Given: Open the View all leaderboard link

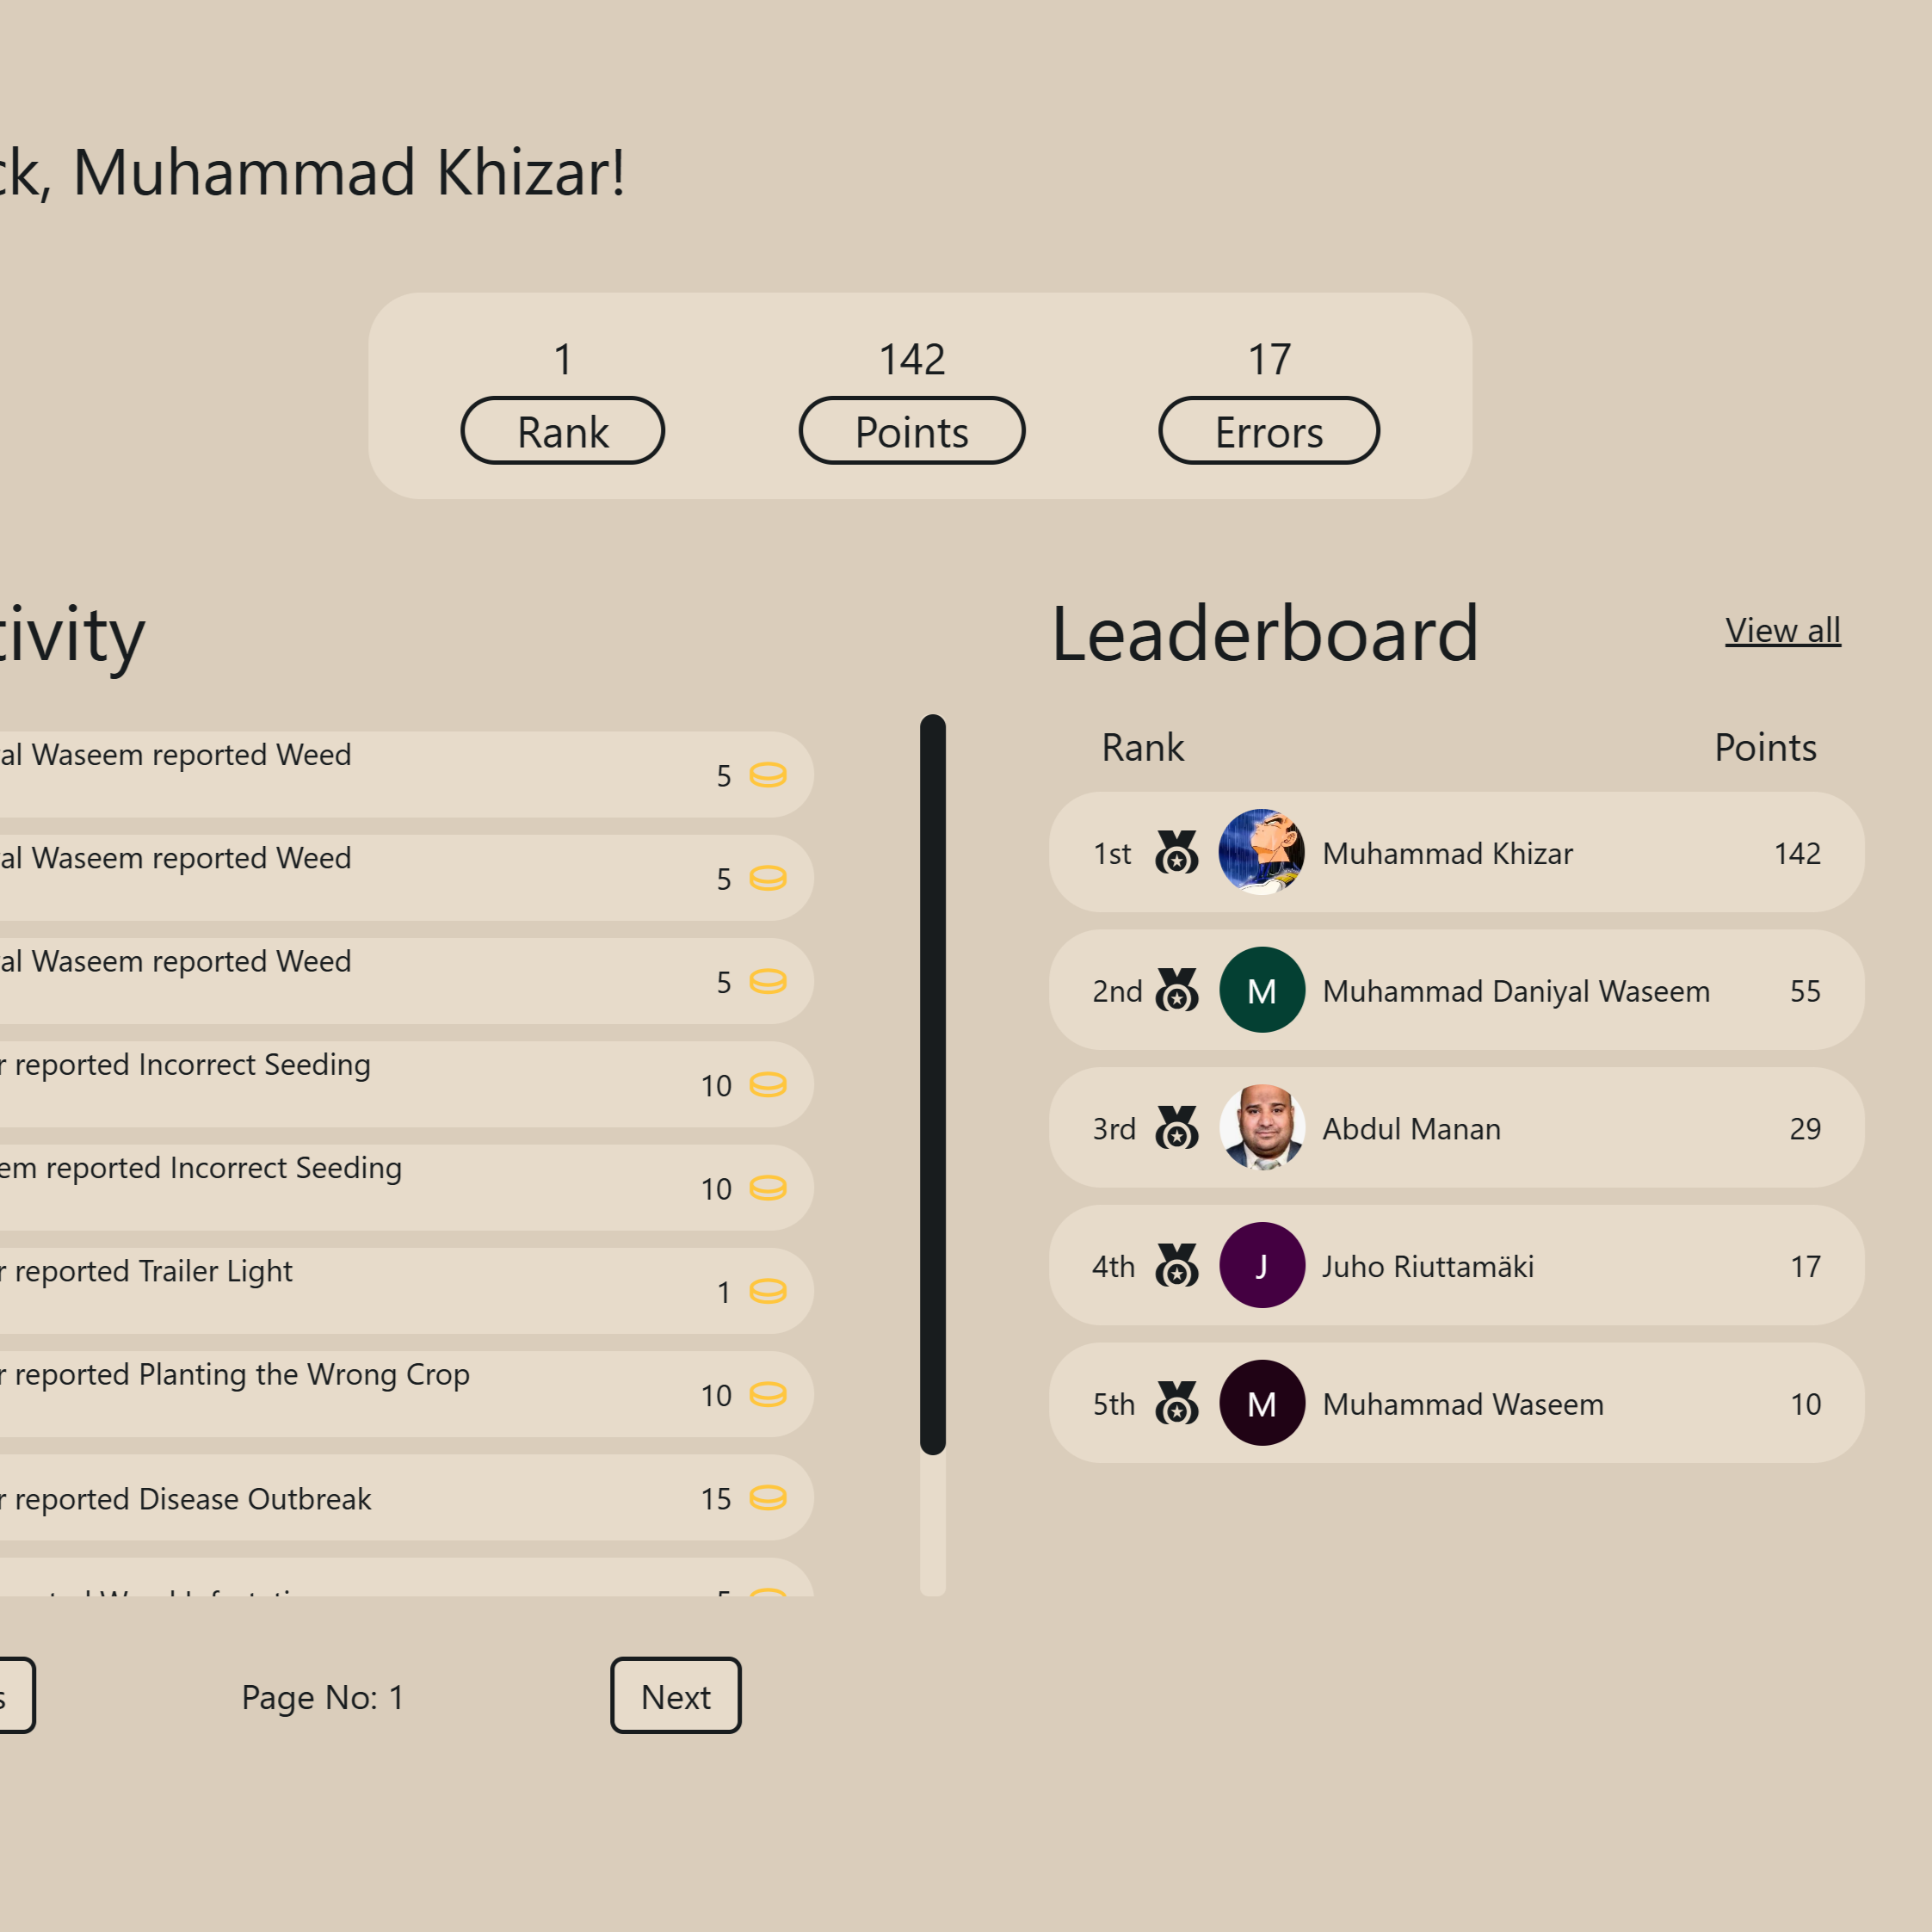Looking at the screenshot, I should [1783, 631].
